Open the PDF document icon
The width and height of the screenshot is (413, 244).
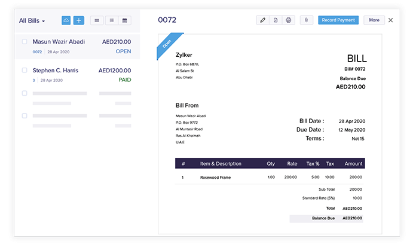click(x=276, y=20)
